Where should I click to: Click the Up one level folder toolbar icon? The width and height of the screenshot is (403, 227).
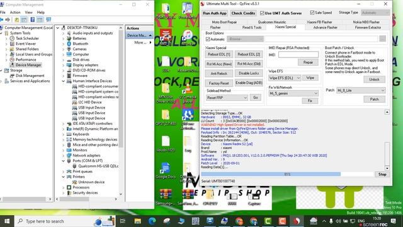(17, 20)
